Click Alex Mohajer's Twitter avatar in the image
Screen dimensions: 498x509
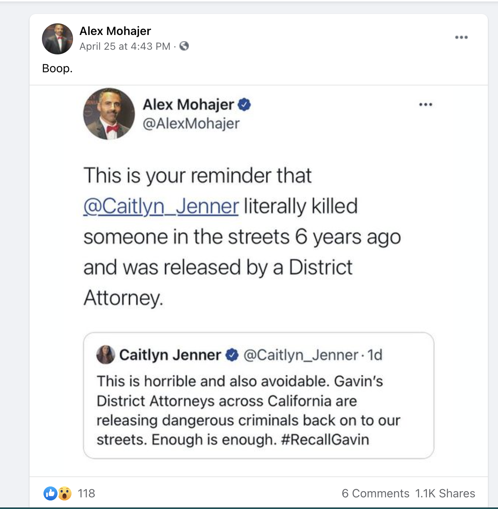pyautogui.click(x=109, y=113)
